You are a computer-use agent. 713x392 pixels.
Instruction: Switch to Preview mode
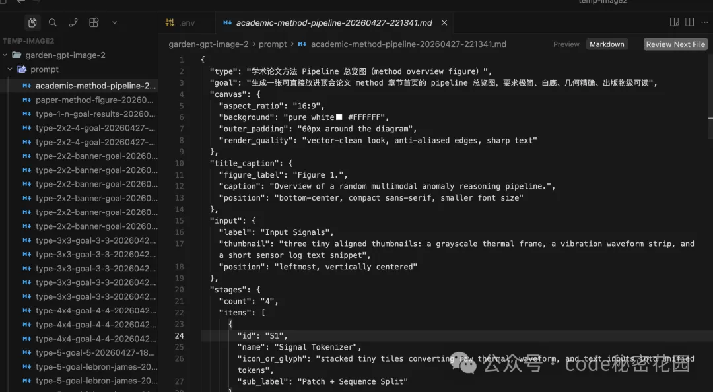tap(566, 44)
